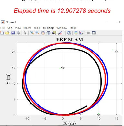This screenshot has width=124, height=126.
Task: Open the Edit menu
Action: [x=10, y=28]
